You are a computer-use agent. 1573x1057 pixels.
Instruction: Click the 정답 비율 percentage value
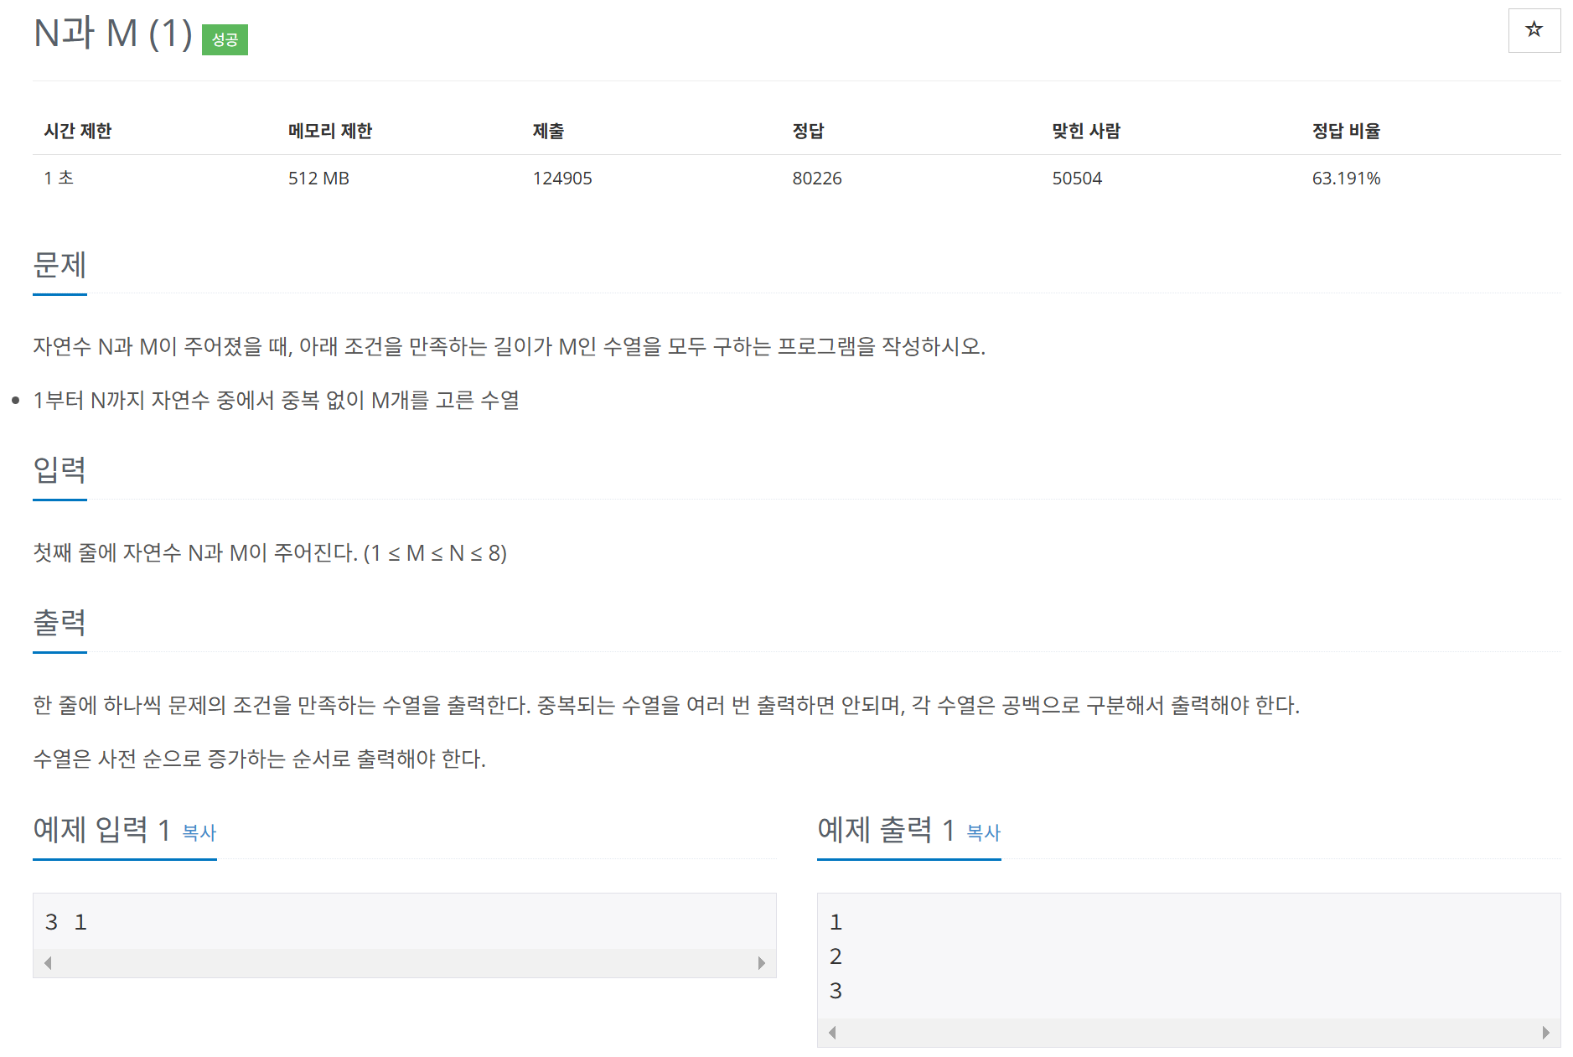(x=1346, y=178)
